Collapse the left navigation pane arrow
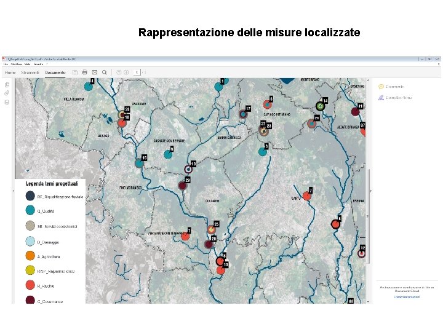Viewport: 443px width, 332px height. 14,191
